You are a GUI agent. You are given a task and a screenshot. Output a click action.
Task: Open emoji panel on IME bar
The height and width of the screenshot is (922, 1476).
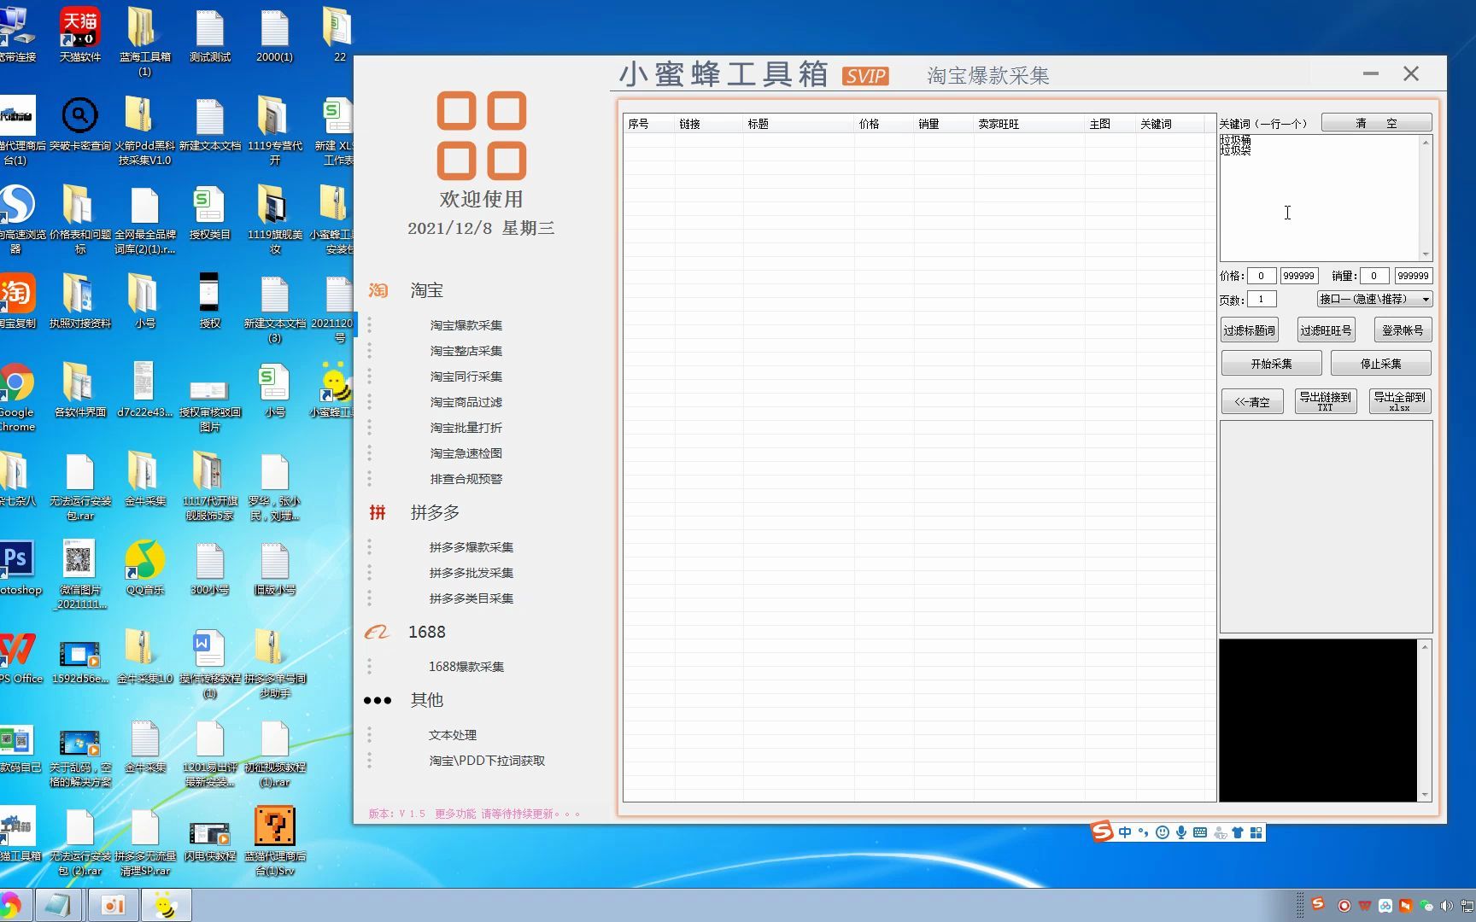(1162, 832)
